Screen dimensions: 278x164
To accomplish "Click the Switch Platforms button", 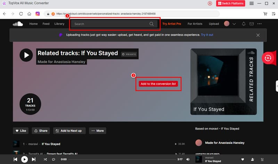I will [x=230, y=3].
